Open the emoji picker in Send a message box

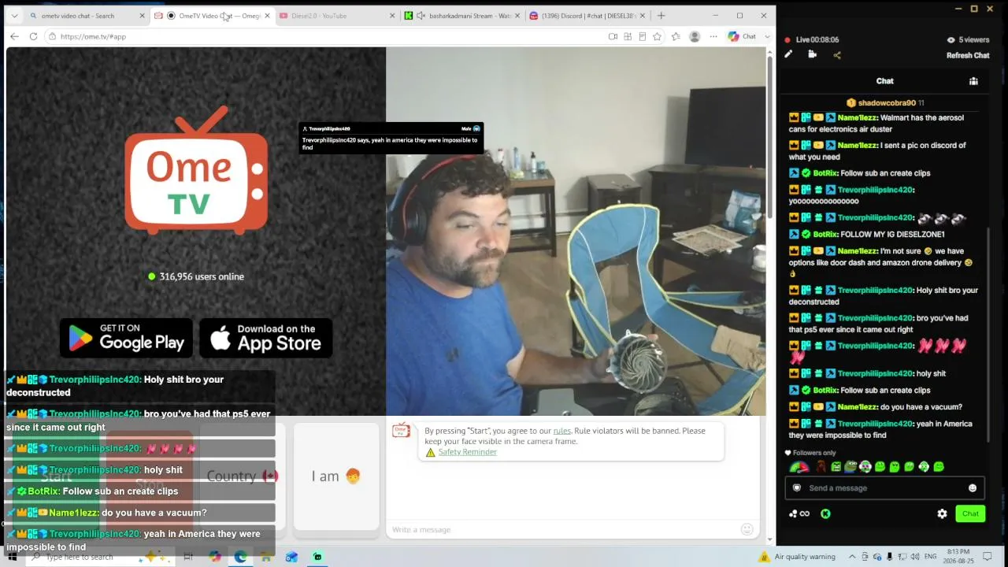(x=973, y=488)
